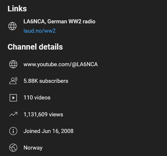Click the '5.88K subscribers' text

[x=46, y=81]
